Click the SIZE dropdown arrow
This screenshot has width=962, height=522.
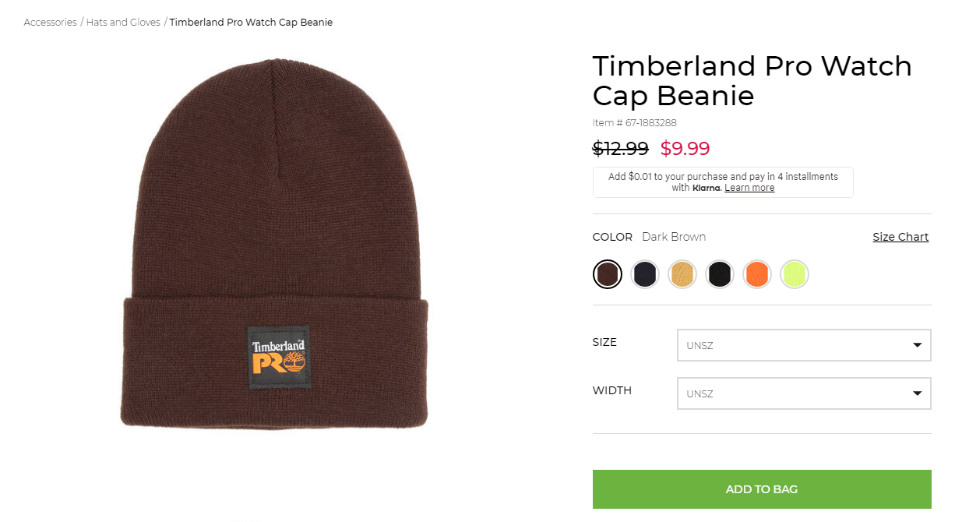918,345
